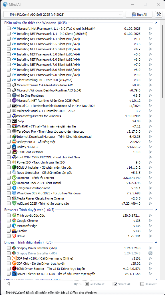Enable the Firefox checkbox
Screen dimensions: 165x295
[x=9, y=231]
